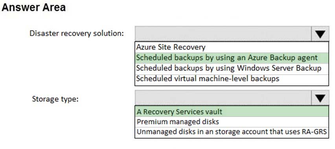Viewport: 335px width, 149px height.
Task: Select Scheduled backups by using Windows Server Backup
Action: pyautogui.click(x=232, y=69)
